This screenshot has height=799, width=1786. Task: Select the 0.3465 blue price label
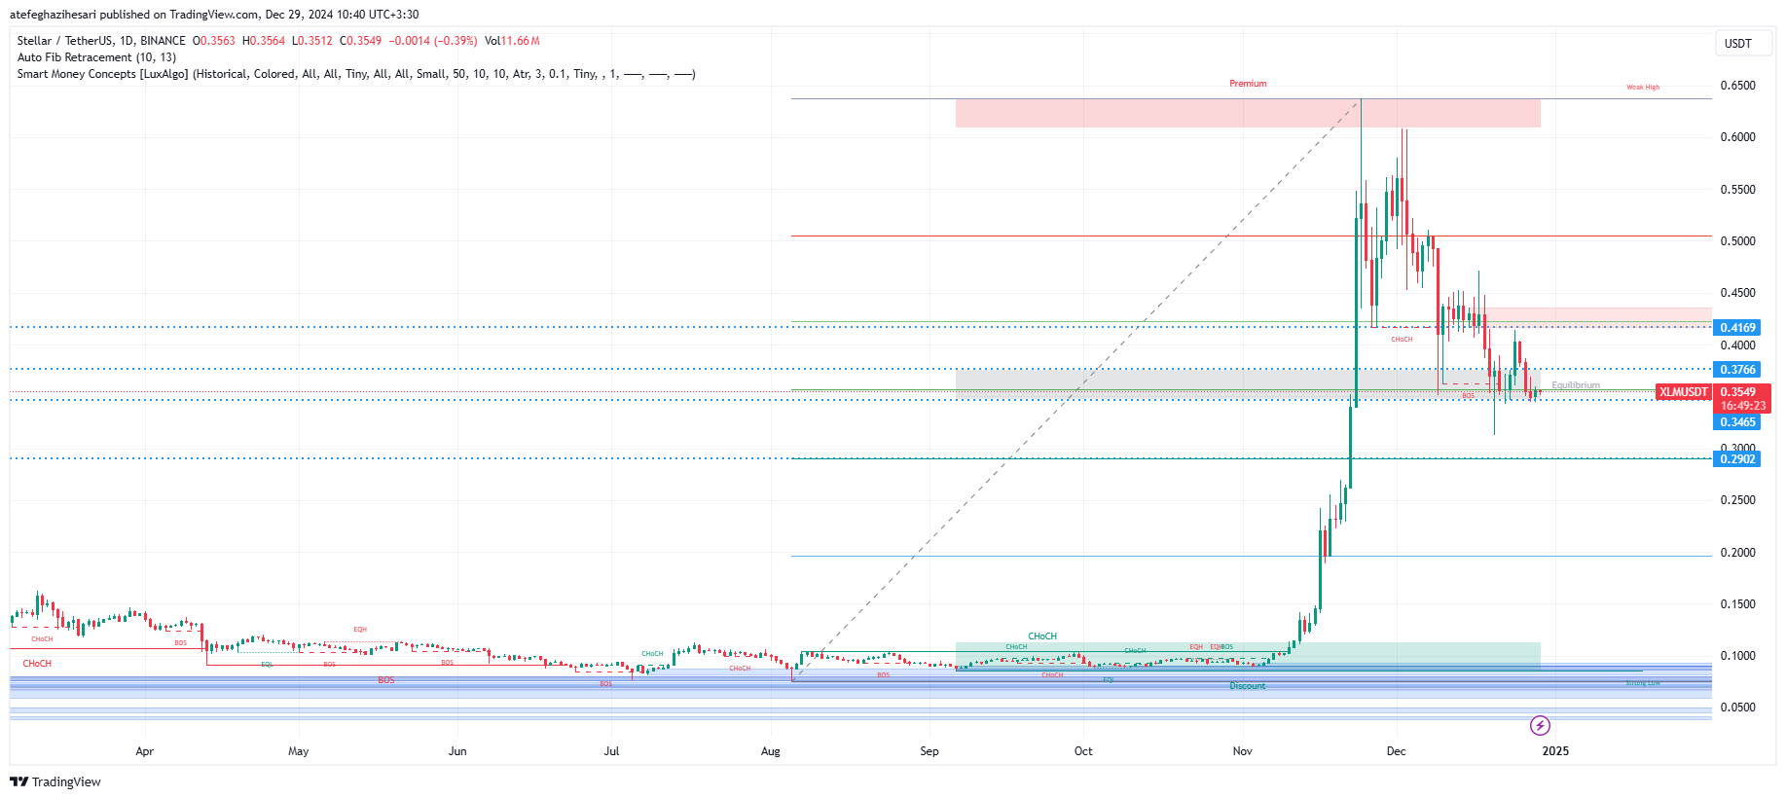click(x=1737, y=422)
